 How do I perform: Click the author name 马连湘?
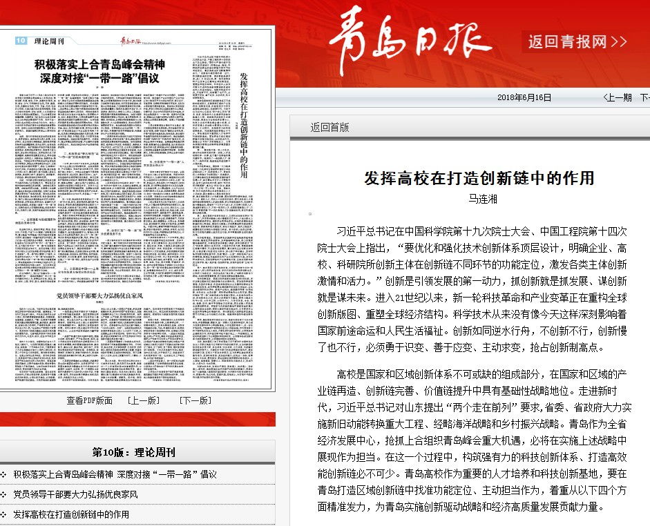point(483,199)
